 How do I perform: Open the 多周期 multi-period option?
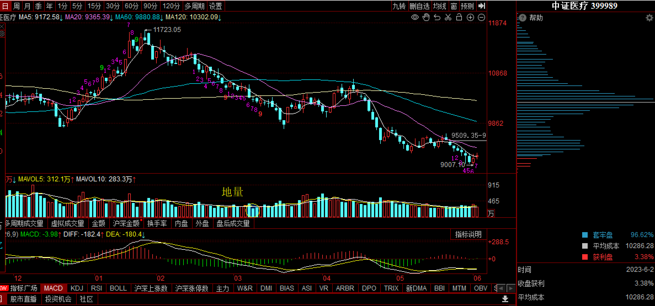[195, 6]
